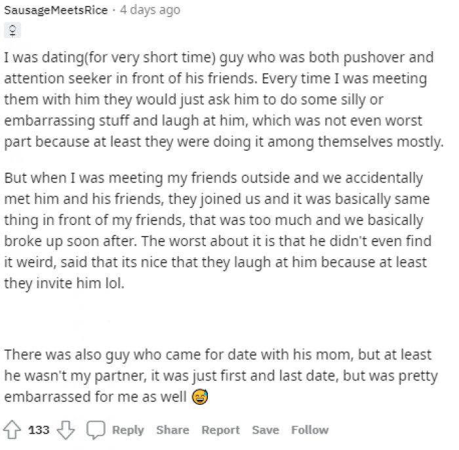Click the 133 vote score

(x=39, y=430)
